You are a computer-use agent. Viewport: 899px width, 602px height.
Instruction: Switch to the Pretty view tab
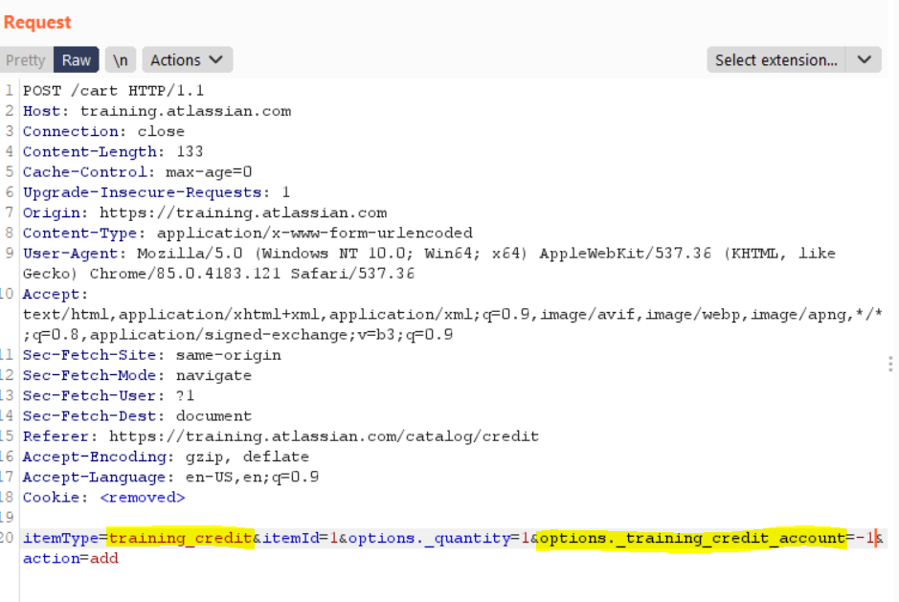tap(25, 60)
